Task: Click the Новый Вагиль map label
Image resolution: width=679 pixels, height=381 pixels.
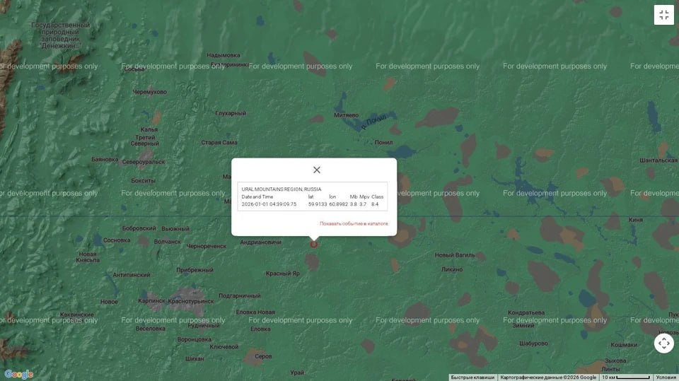Action: click(453, 255)
